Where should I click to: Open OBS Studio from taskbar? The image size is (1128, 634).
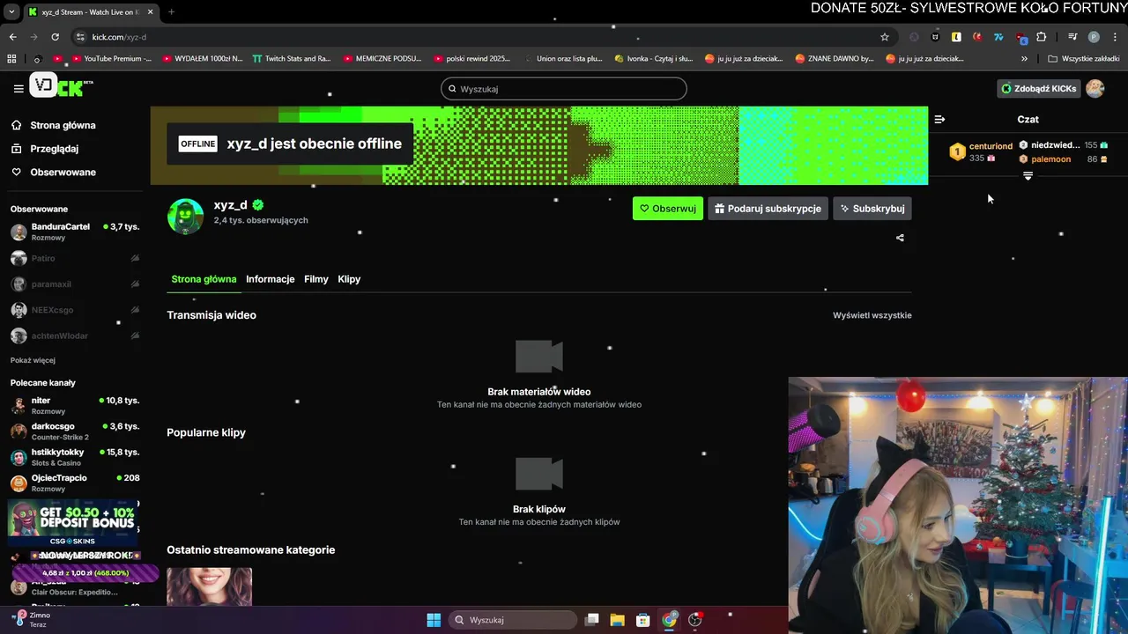[x=695, y=620]
